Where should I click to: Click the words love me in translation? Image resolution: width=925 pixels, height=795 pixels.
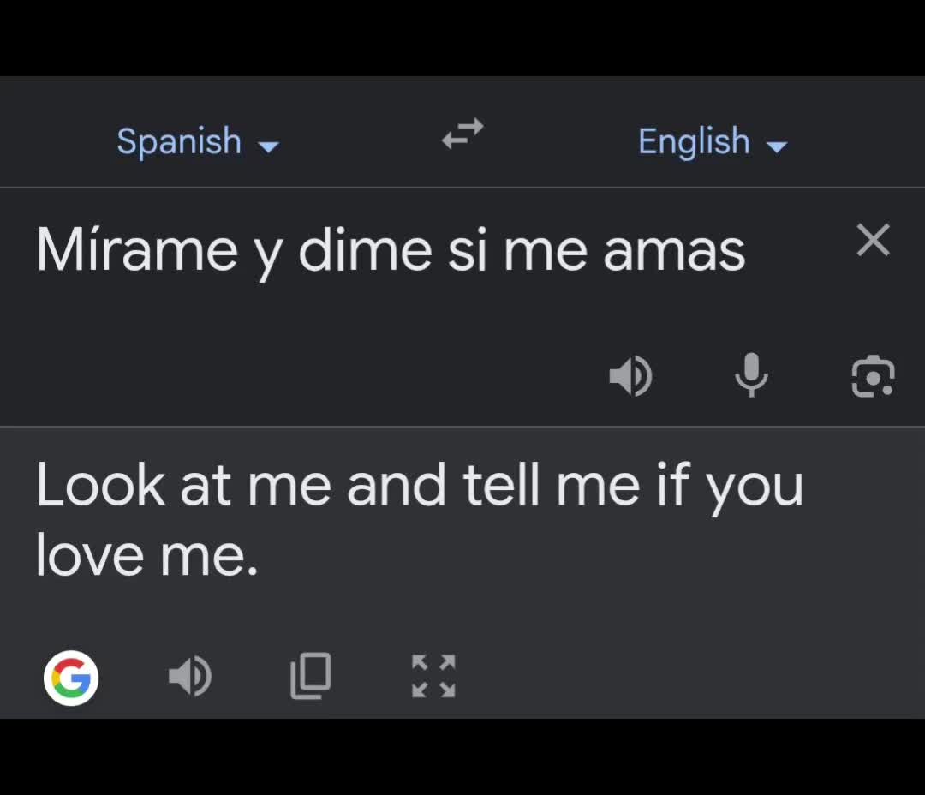[147, 556]
